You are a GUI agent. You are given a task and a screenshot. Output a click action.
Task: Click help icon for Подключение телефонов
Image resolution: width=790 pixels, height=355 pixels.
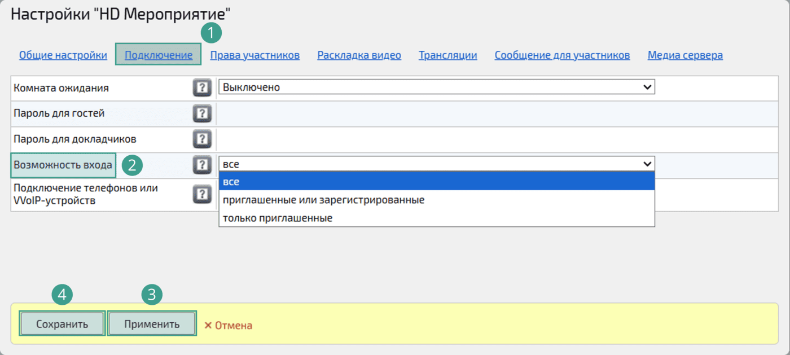(x=202, y=195)
